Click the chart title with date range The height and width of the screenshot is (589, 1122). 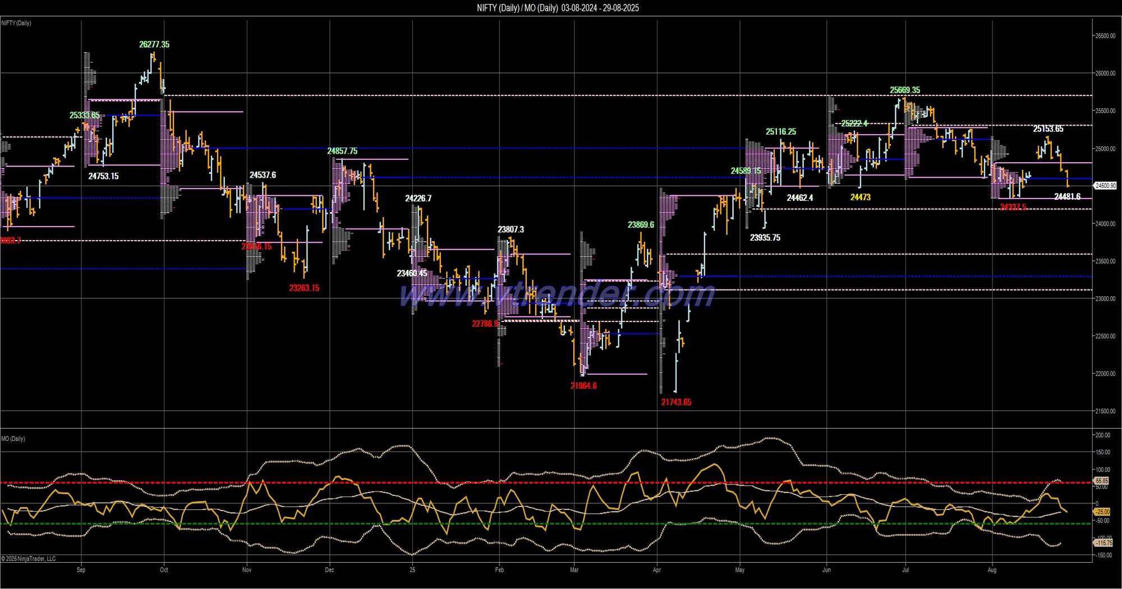click(558, 8)
